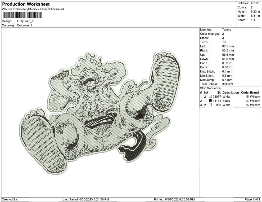Image resolution: width=262 pixels, height=202 pixels.
Task: Select the Height value 5.23 in
Action: [255, 12]
